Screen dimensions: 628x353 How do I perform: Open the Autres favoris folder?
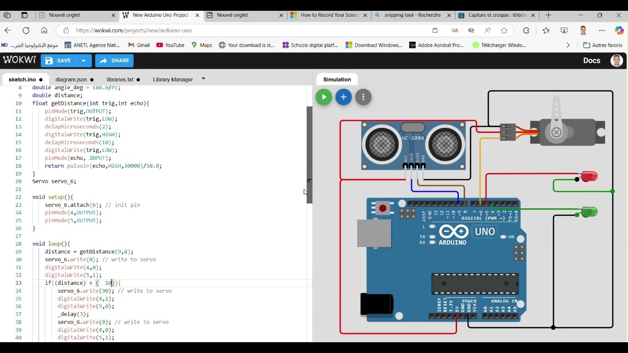602,45
